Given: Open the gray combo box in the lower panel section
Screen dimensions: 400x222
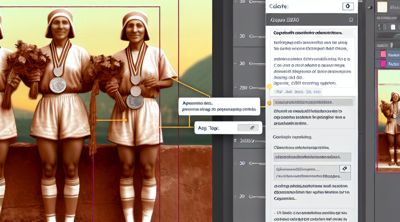Looking at the screenshot, I should [x=312, y=157].
